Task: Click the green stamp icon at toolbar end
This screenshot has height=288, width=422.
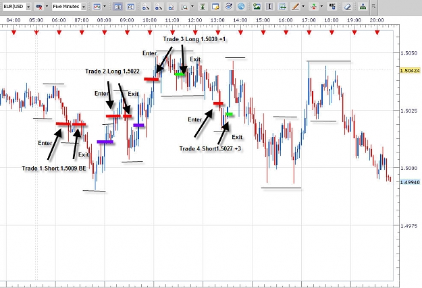Action: [363, 7]
